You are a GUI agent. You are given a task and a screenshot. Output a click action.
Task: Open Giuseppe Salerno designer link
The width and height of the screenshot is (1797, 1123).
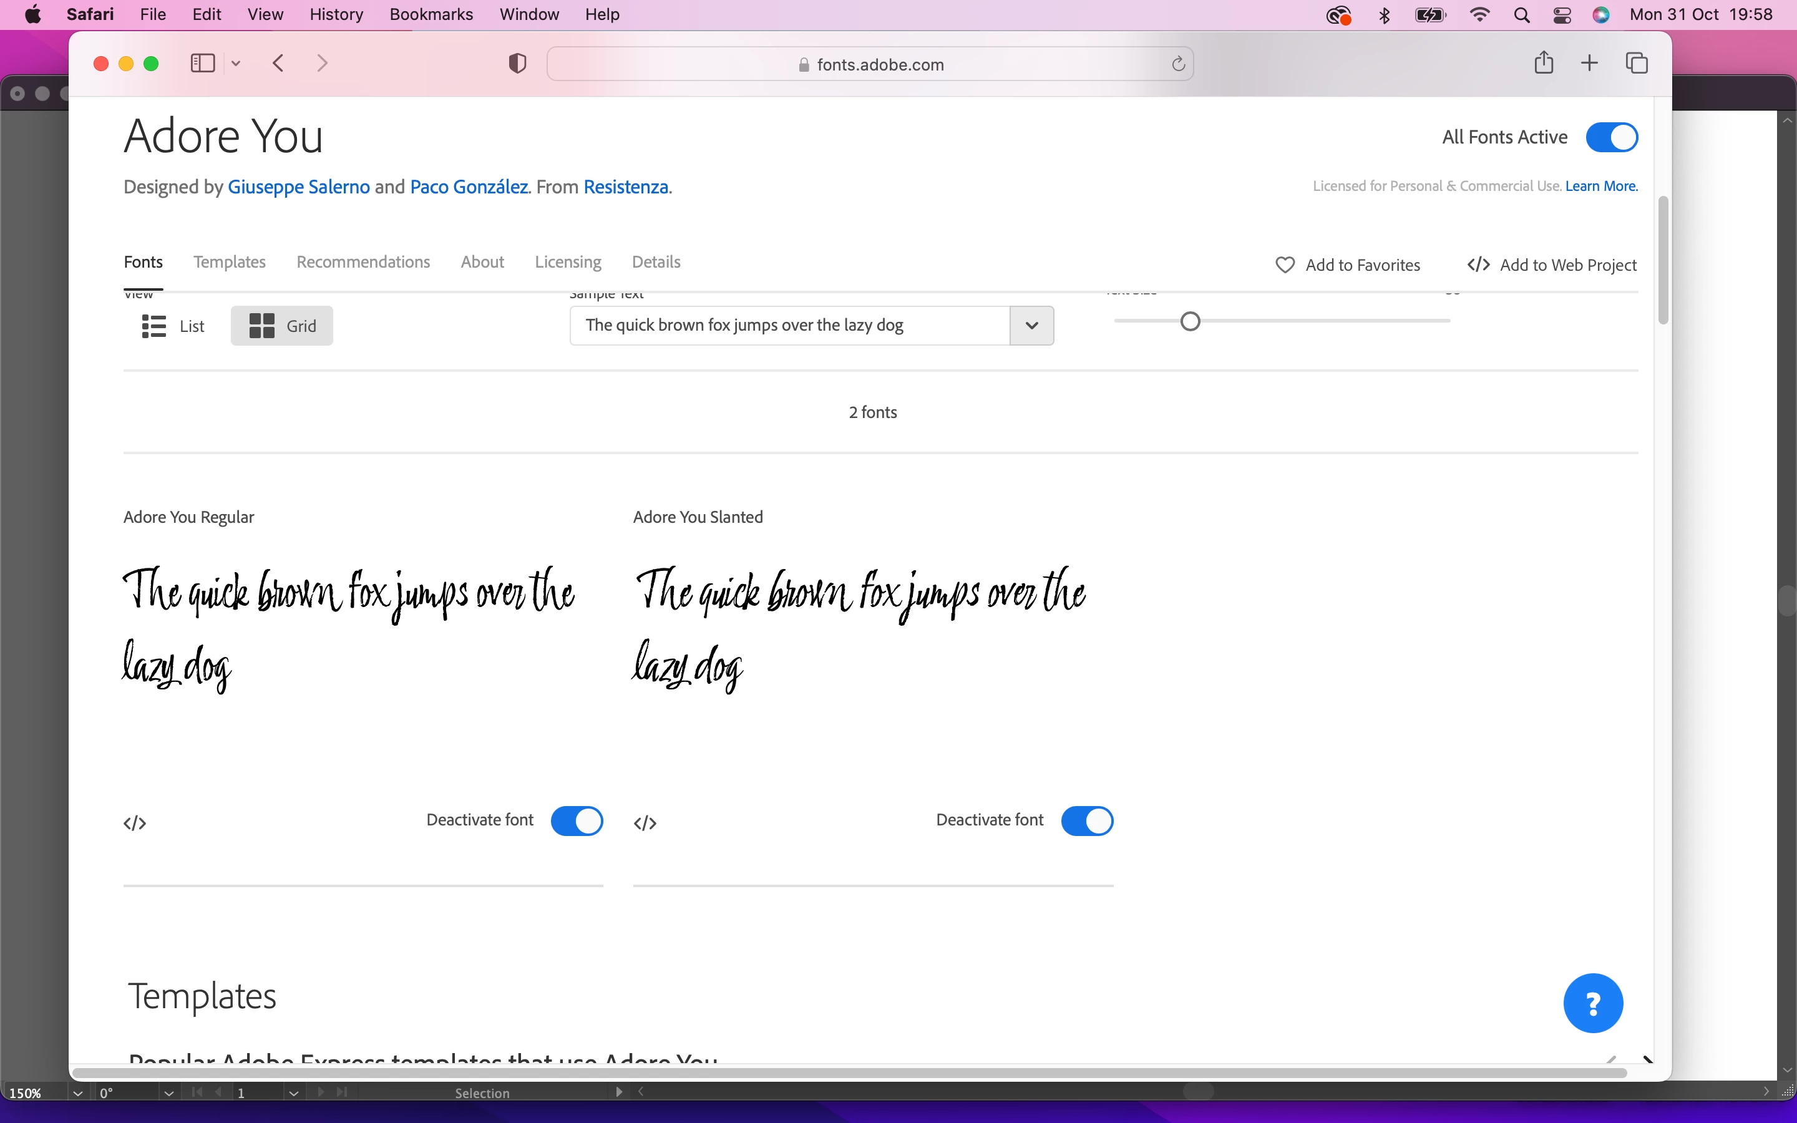[298, 187]
